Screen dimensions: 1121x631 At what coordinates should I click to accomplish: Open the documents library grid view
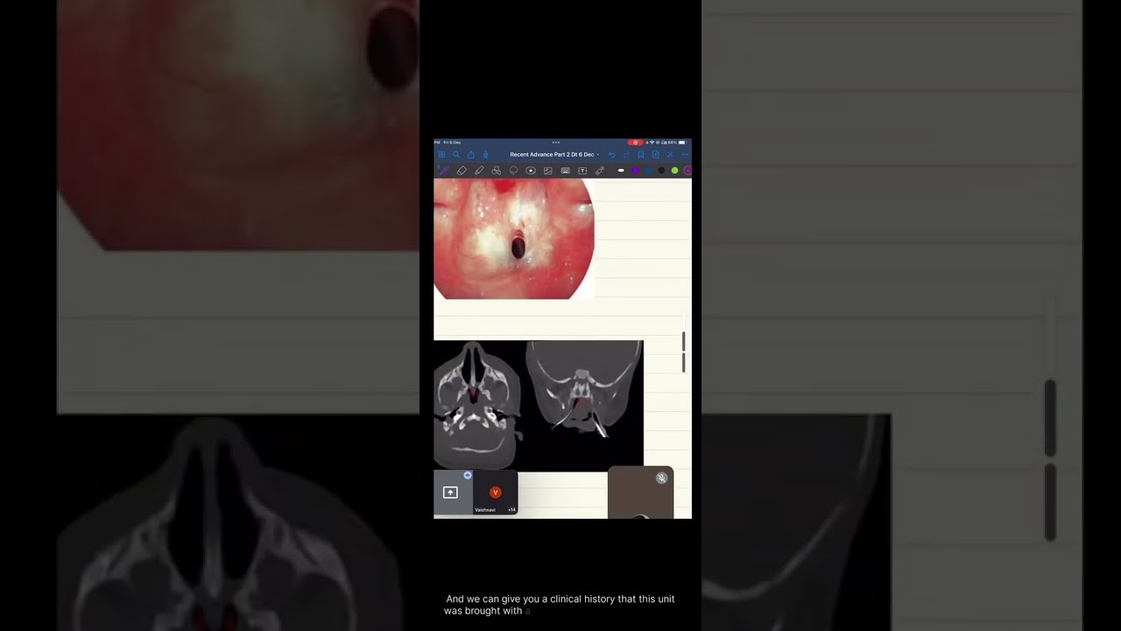441,154
